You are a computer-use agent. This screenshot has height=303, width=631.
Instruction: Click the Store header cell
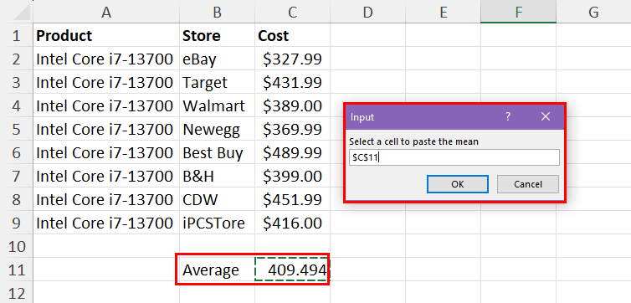217,35
